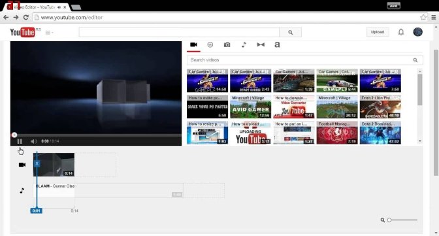Mute the preview player volume

33,141
